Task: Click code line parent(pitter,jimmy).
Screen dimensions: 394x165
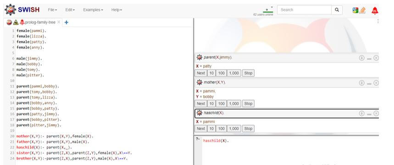Action: [x=39, y=125]
